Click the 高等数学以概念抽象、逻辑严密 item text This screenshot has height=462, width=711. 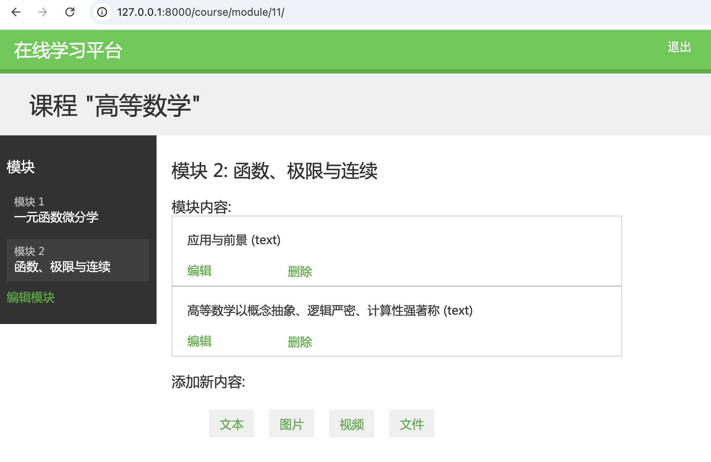click(330, 310)
